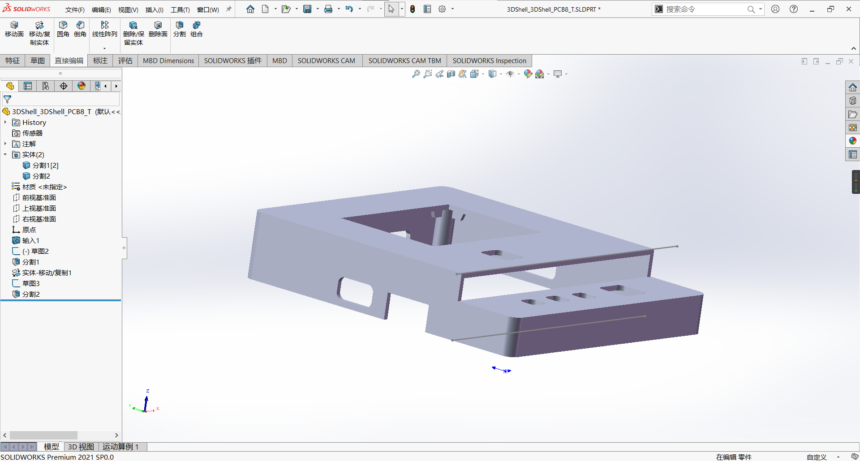Open the 工具(T) menu
The height and width of the screenshot is (461, 860).
point(180,9)
